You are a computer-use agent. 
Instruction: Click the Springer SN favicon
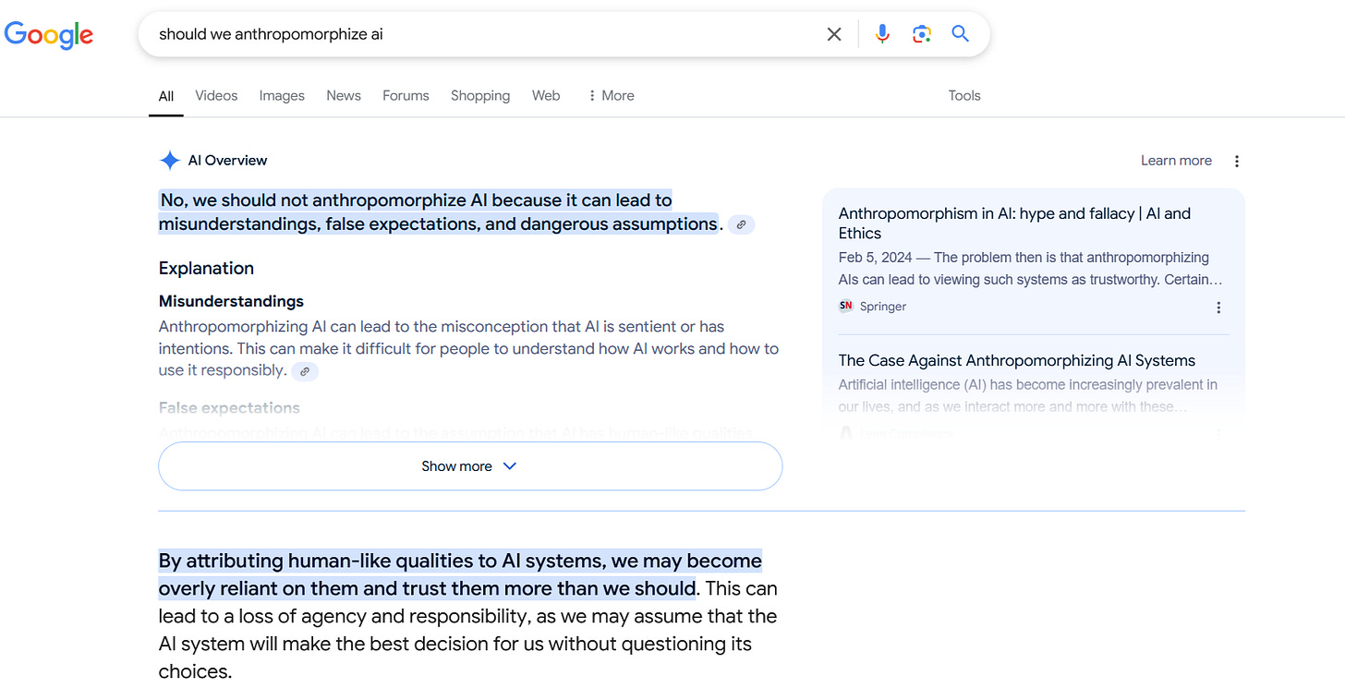845,307
